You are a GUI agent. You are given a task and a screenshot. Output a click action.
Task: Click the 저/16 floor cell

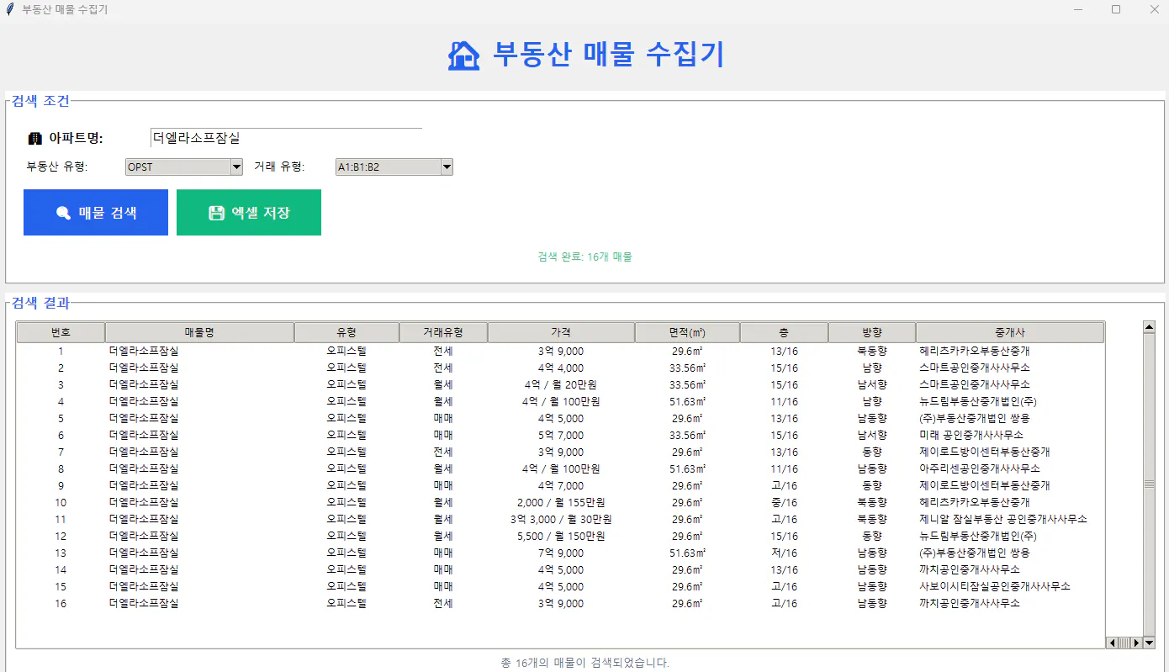[784, 553]
